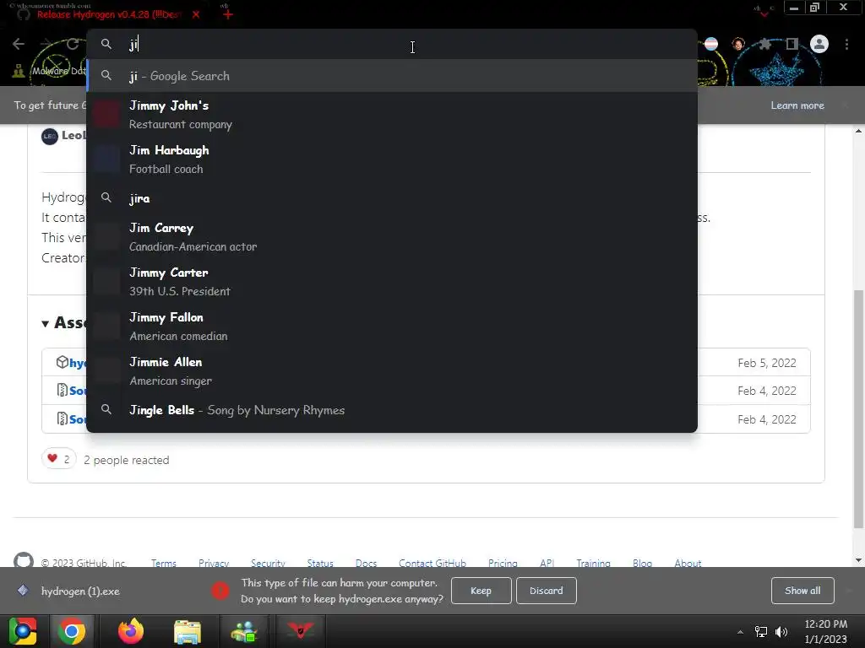Open the Docs footer link
The width and height of the screenshot is (865, 648).
[x=367, y=563]
